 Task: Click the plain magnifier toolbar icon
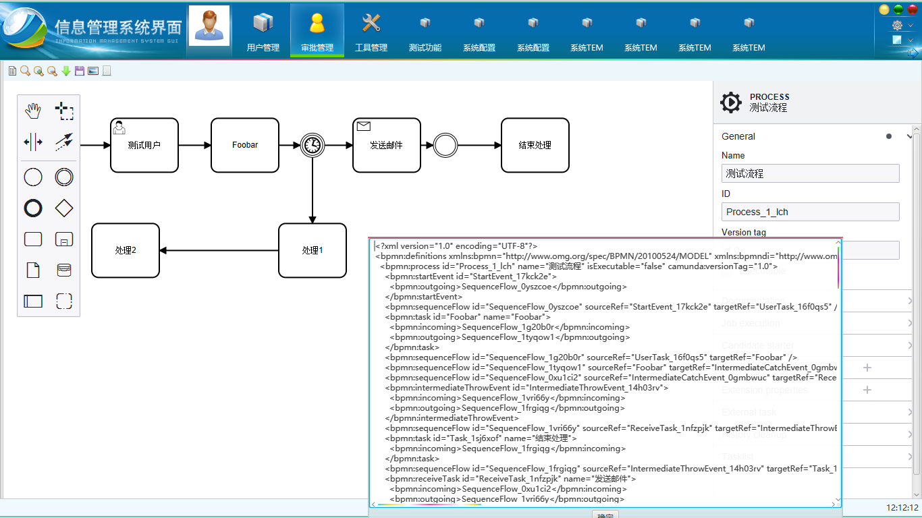click(25, 71)
